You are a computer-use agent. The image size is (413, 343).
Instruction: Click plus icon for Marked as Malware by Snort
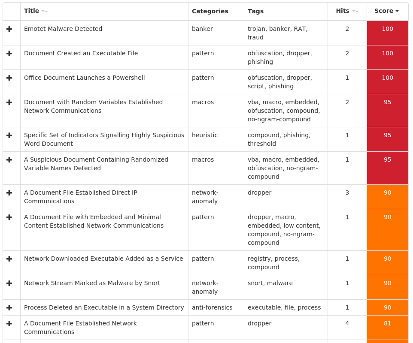[9, 283]
